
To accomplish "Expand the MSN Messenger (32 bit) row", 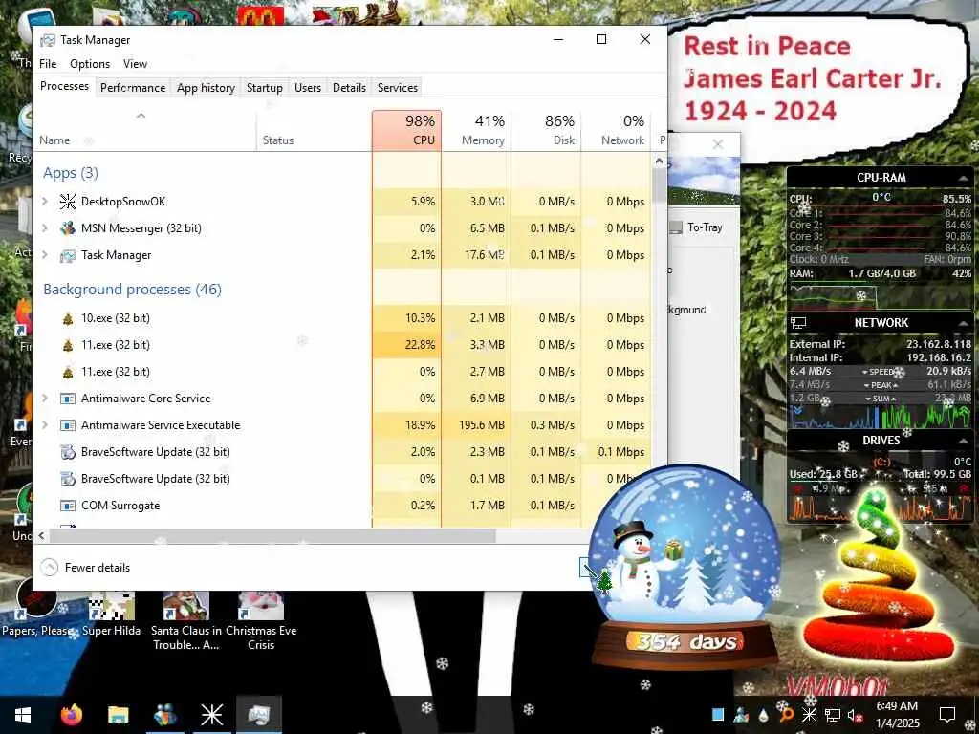I will click(x=44, y=227).
